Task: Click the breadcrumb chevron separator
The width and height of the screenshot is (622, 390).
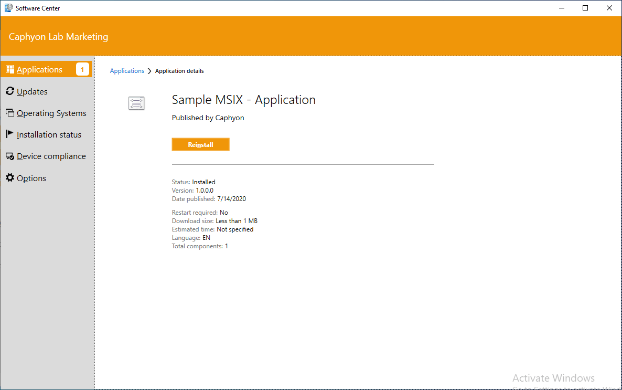Action: [149, 71]
